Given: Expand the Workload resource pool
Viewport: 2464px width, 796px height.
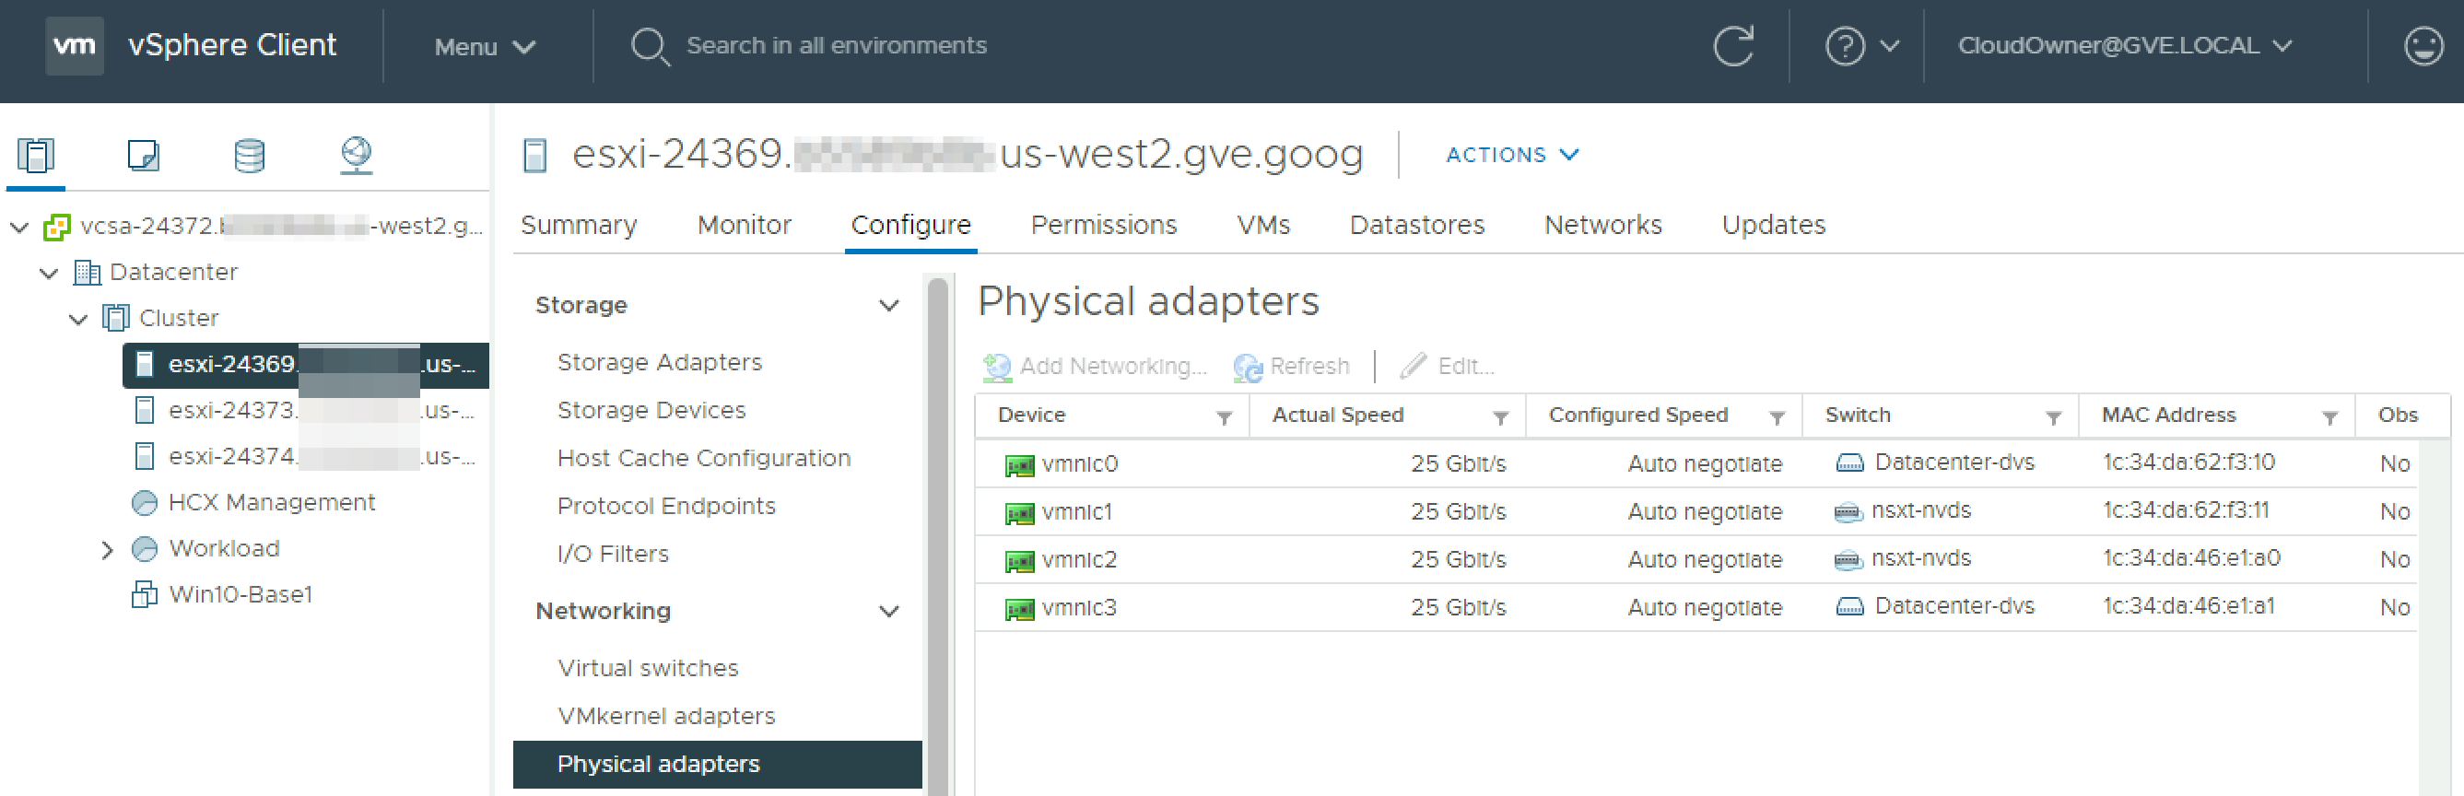Looking at the screenshot, I should 107,550.
